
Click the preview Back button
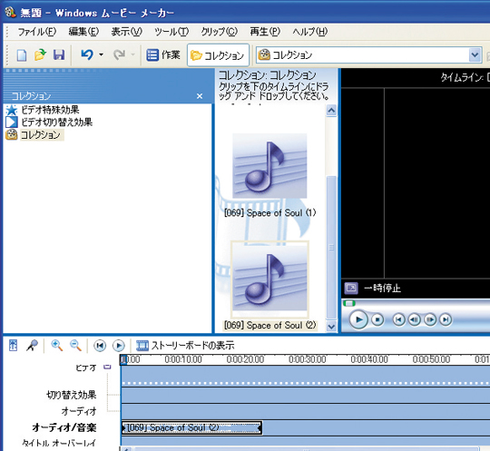(398, 319)
